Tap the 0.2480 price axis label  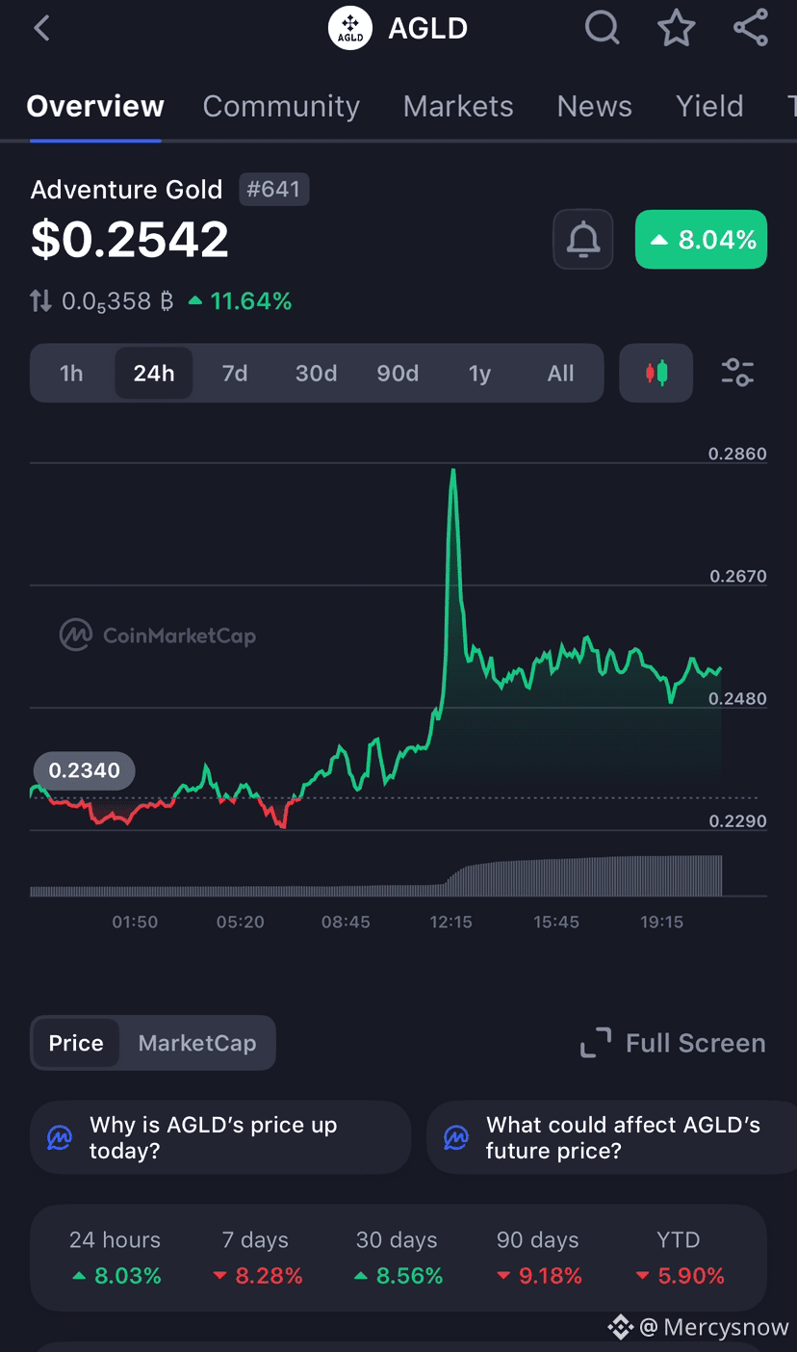[x=738, y=698]
